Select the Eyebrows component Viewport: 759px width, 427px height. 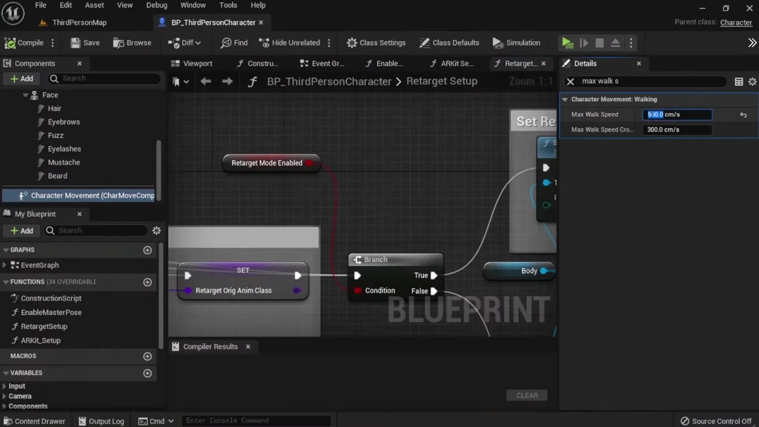[64, 122]
